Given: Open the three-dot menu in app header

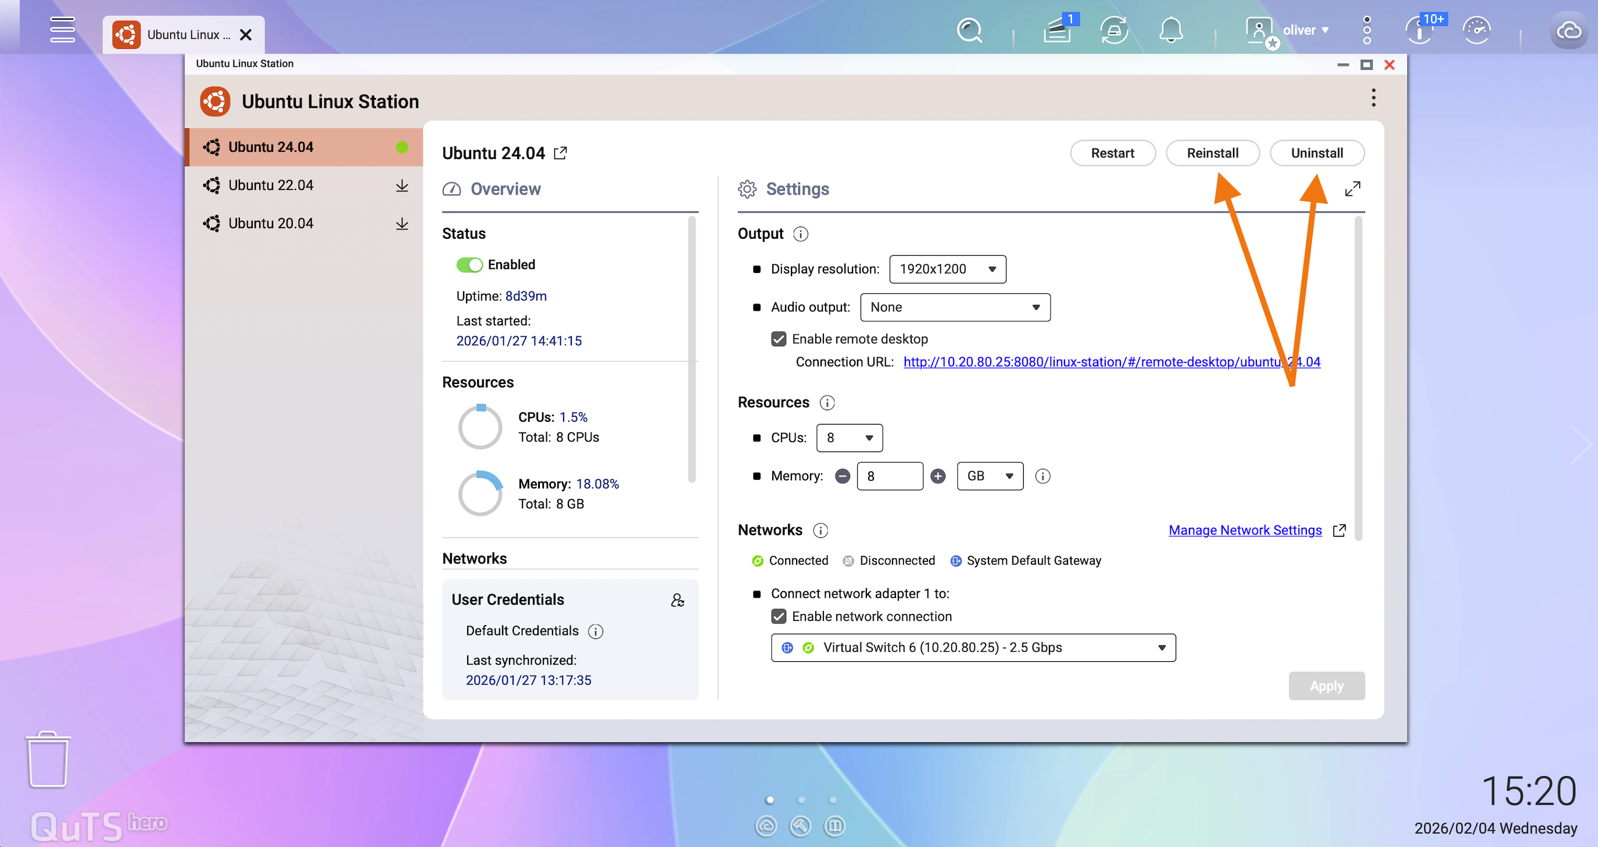Looking at the screenshot, I should [x=1374, y=98].
